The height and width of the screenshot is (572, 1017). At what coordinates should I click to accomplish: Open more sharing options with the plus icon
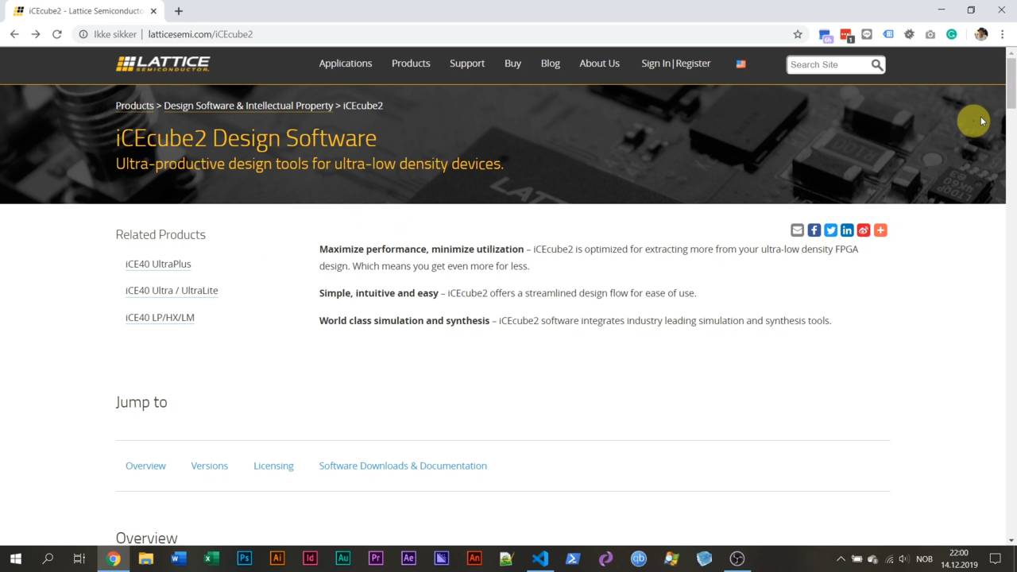(880, 230)
